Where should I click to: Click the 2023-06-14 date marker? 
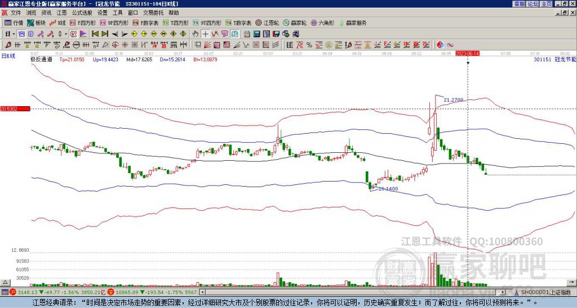click(x=467, y=53)
